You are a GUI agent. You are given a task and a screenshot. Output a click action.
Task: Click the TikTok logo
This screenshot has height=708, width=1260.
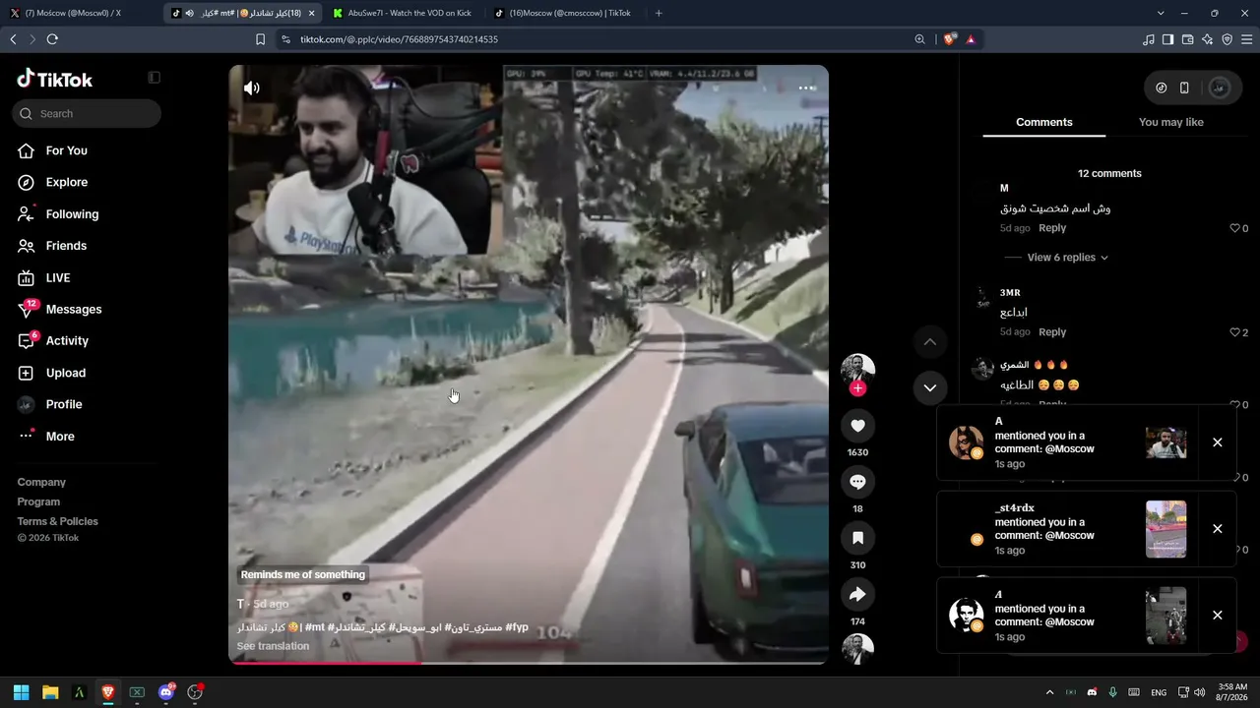pyautogui.click(x=55, y=80)
